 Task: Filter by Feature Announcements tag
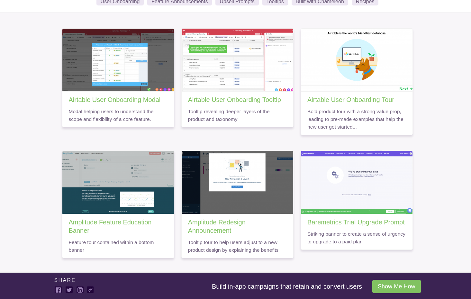coord(179,2)
